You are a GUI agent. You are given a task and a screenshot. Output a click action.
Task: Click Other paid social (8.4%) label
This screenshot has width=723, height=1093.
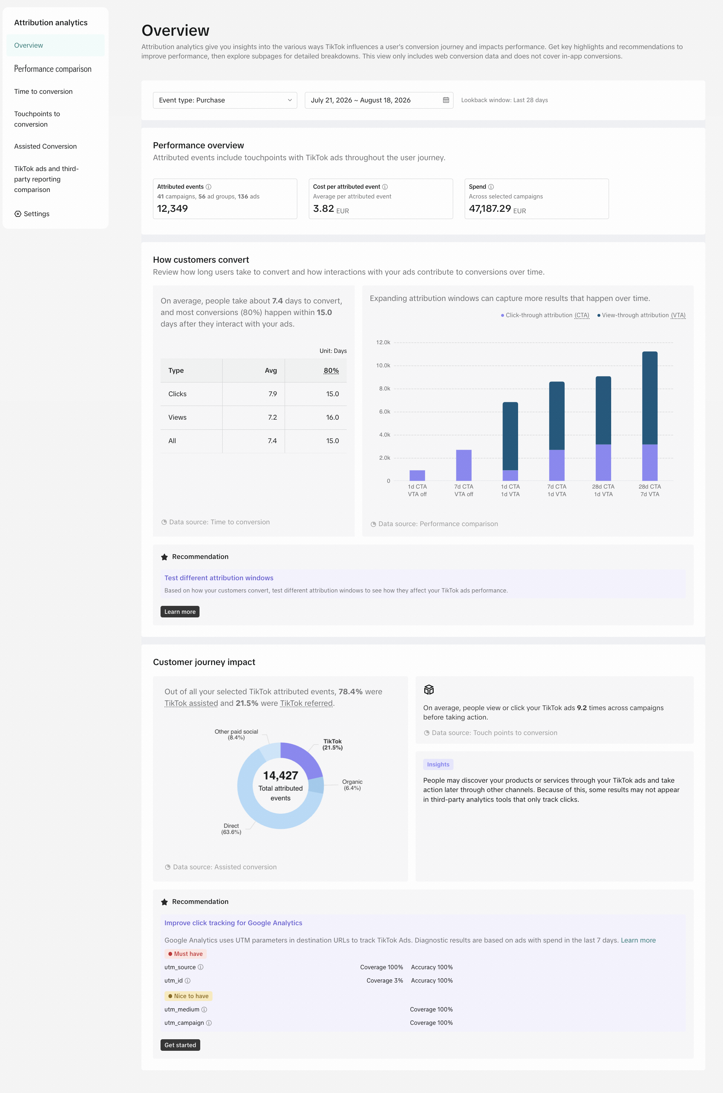pos(236,735)
